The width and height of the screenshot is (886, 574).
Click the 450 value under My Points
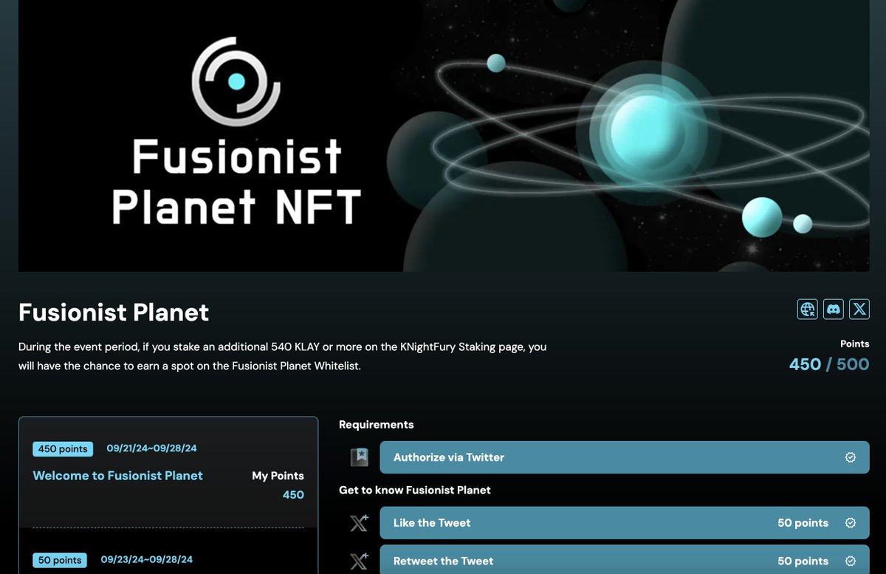(293, 495)
